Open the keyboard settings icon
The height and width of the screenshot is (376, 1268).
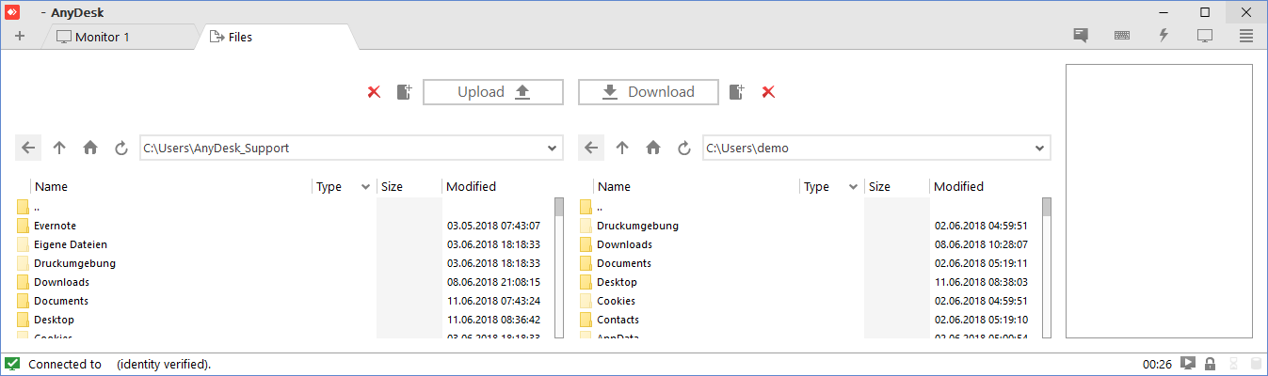(x=1122, y=36)
